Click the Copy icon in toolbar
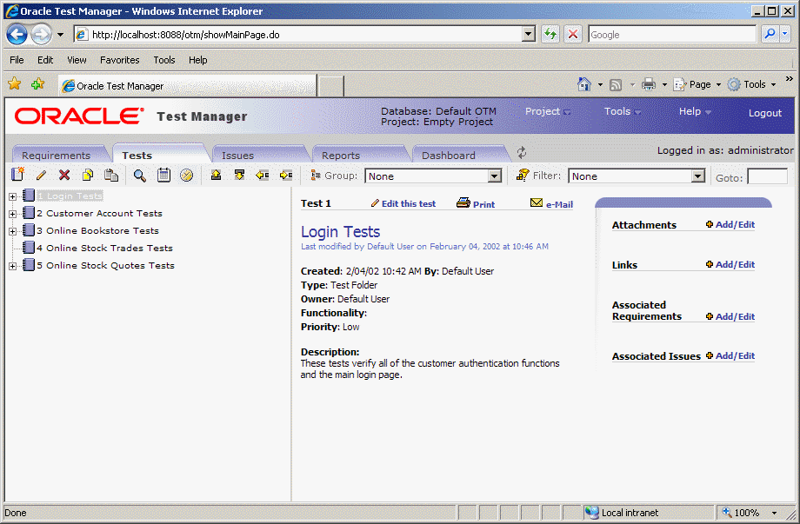800x524 pixels. (88, 176)
